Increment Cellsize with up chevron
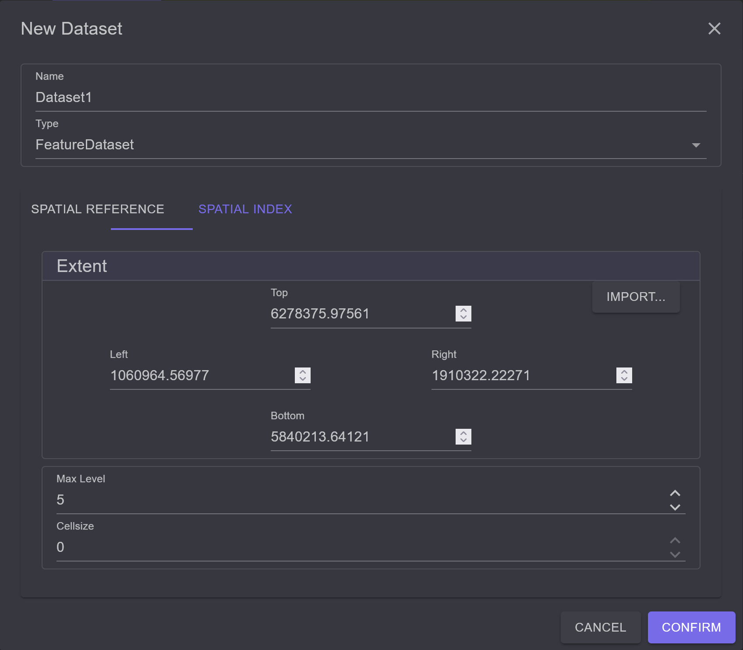 (x=675, y=540)
